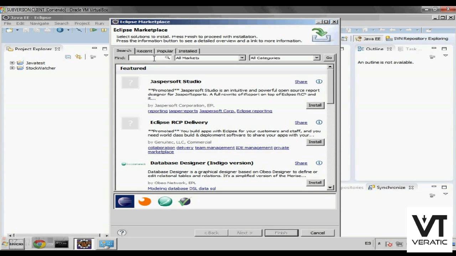Click the Save toolbar icon in Eclipse

(x=26, y=30)
